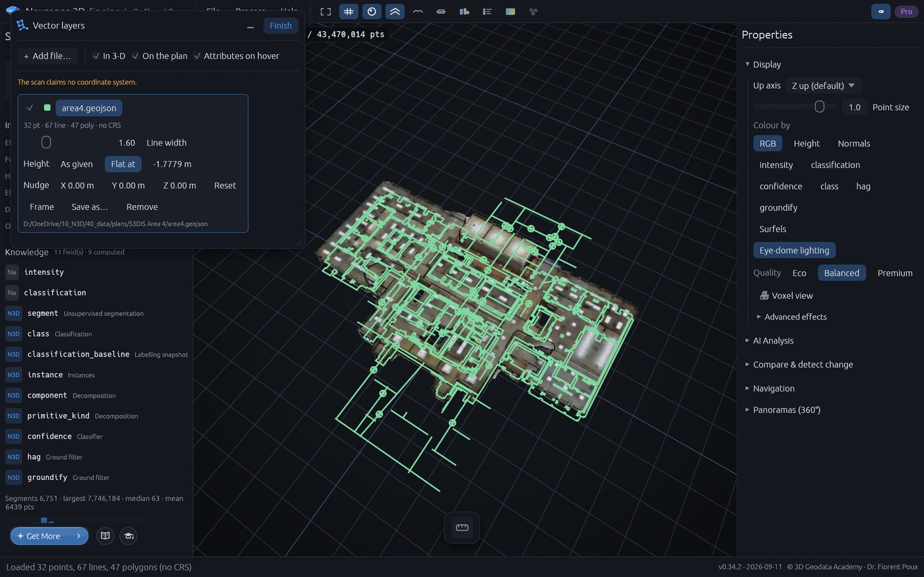Minimize the Vector layers panel

[x=250, y=26]
